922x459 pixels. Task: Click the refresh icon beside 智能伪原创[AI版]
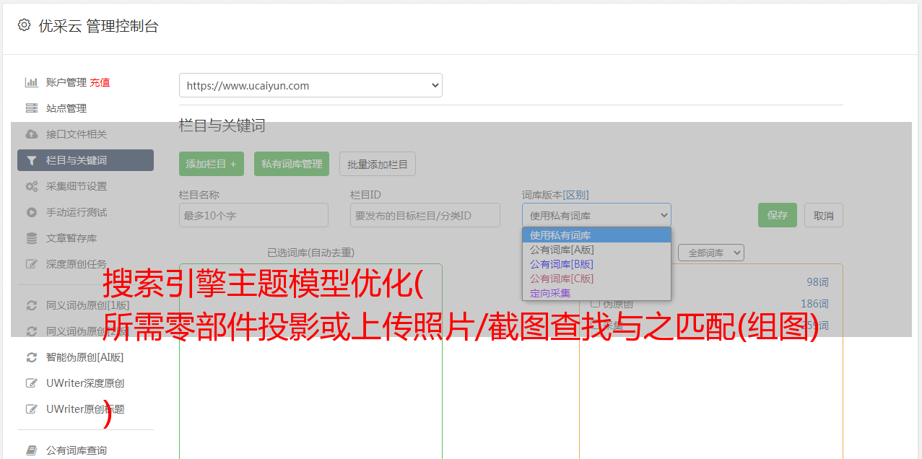click(x=32, y=357)
